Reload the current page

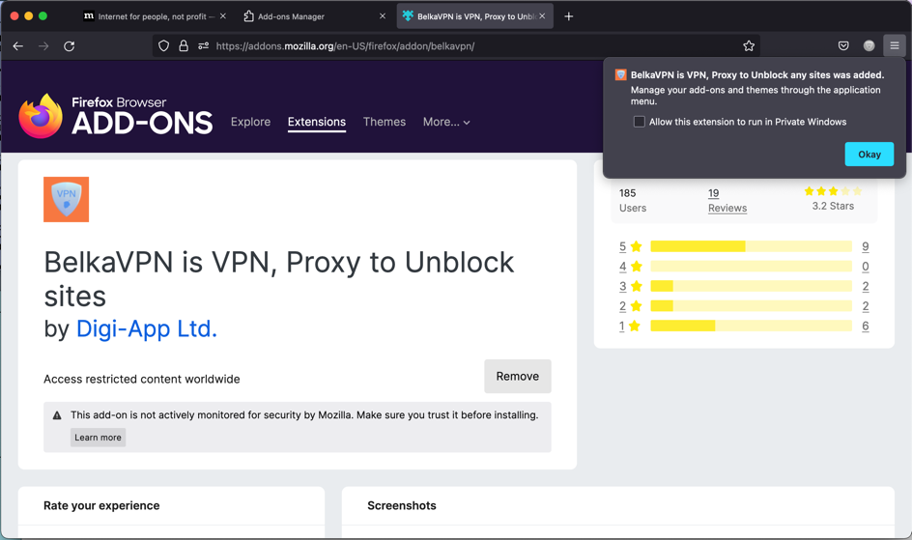click(x=70, y=46)
